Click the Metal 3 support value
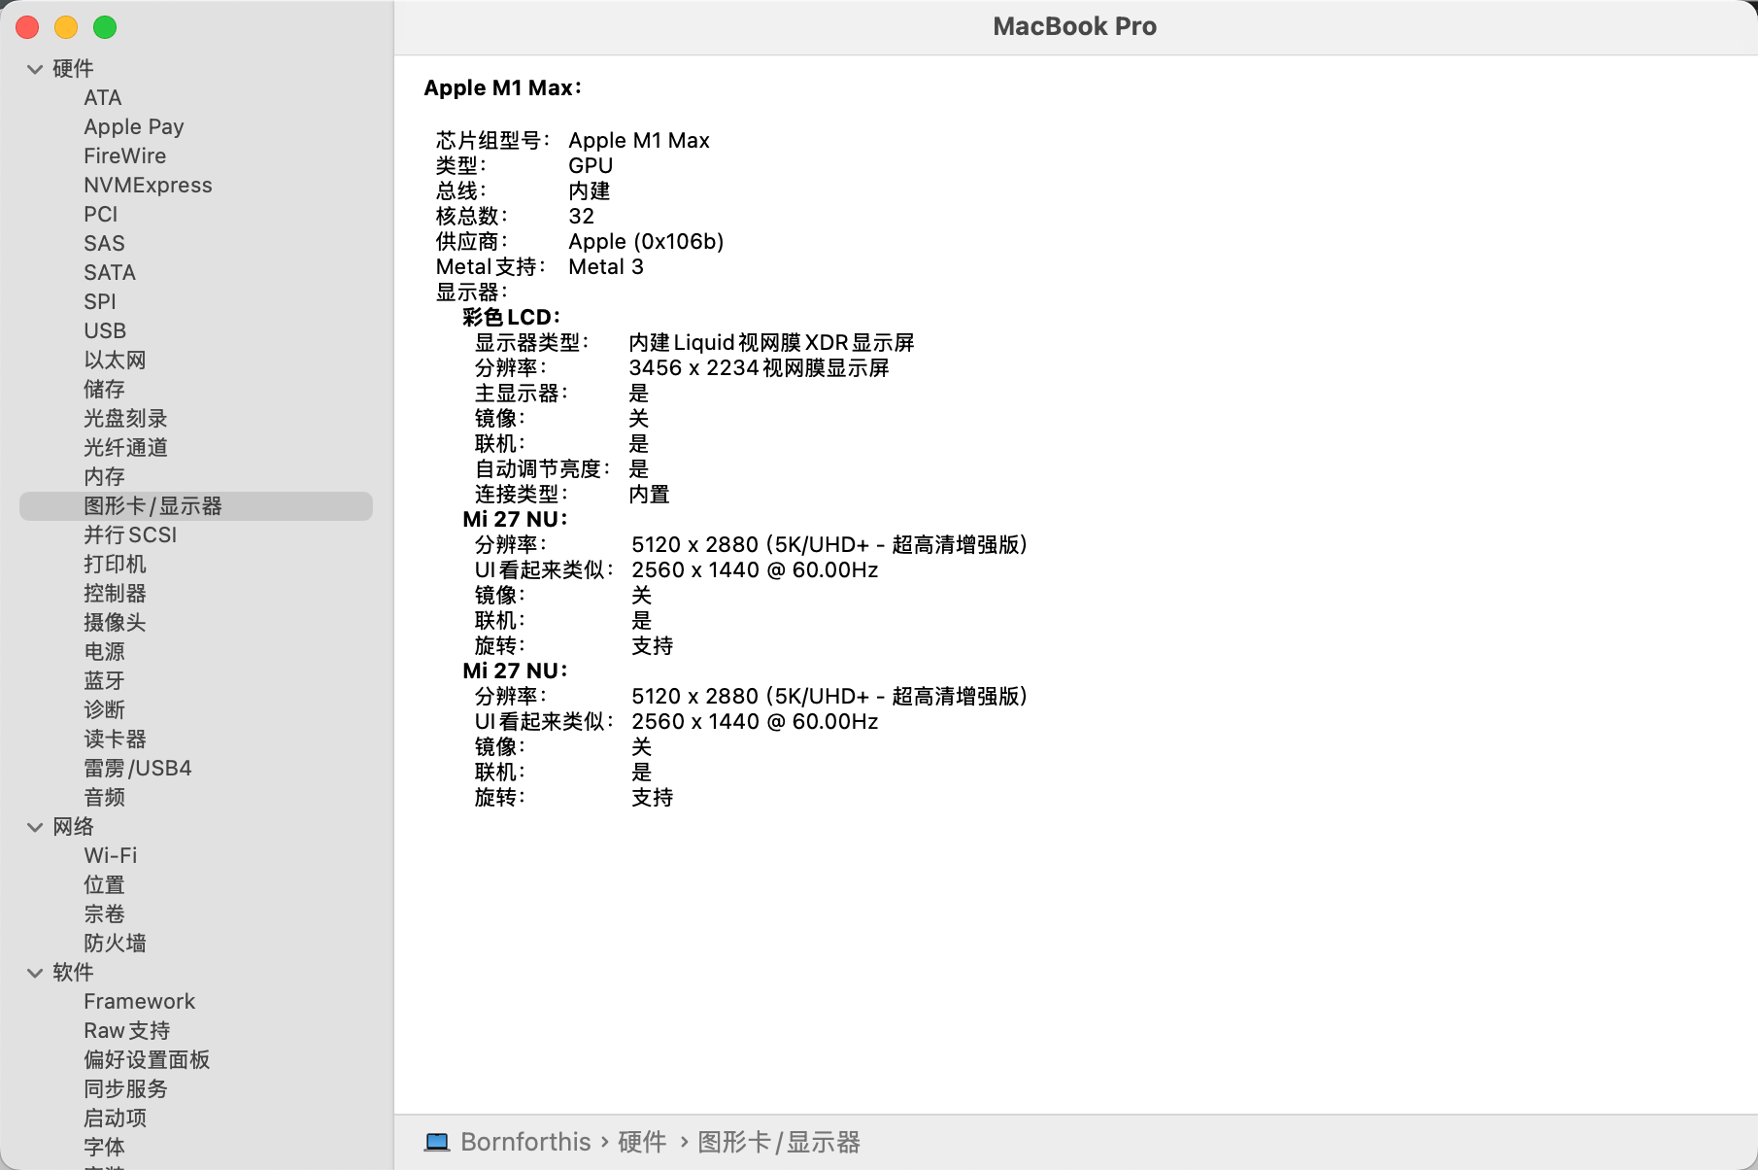 click(x=606, y=267)
